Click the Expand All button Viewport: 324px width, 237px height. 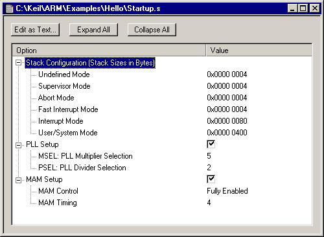point(93,30)
